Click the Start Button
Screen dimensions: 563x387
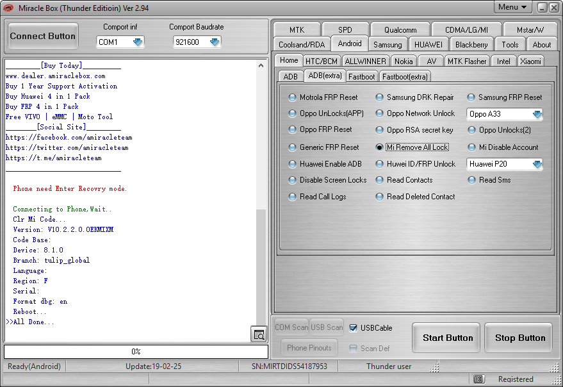(x=446, y=338)
